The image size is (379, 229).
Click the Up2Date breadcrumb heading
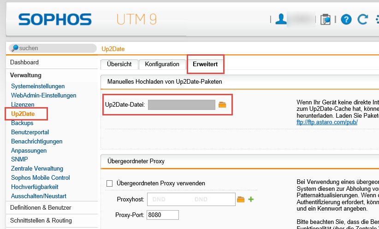coord(113,49)
